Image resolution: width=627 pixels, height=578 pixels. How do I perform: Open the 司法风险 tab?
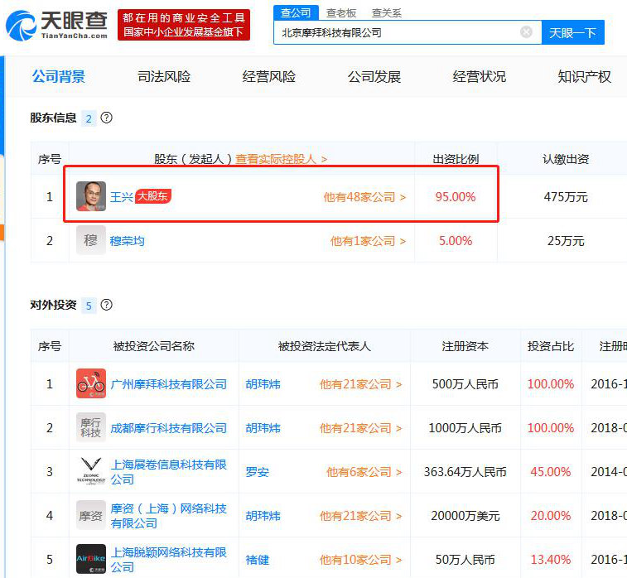(x=164, y=76)
